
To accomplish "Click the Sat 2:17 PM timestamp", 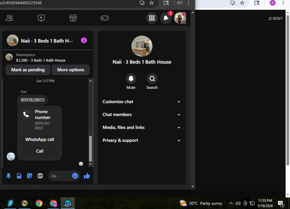I will click(x=45, y=81).
